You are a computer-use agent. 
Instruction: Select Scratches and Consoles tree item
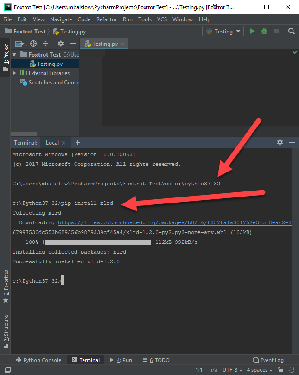50,83
